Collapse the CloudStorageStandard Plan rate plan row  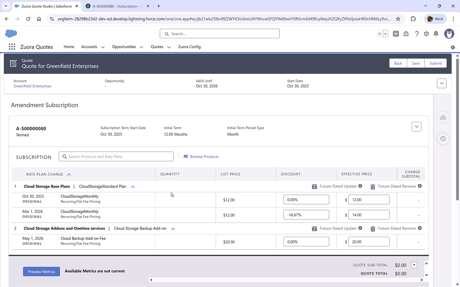(133, 186)
